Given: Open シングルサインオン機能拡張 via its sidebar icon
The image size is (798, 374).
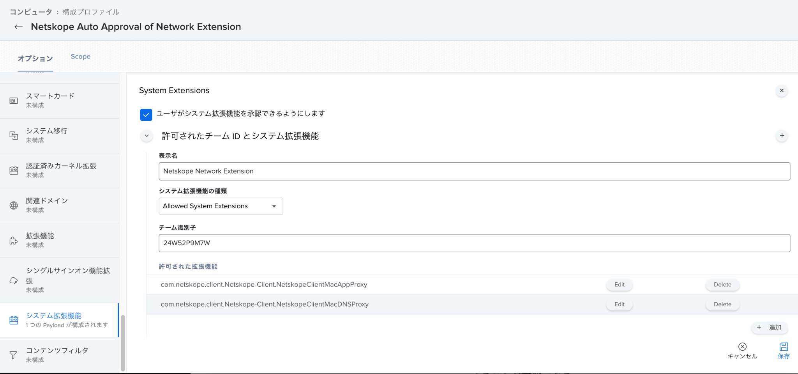Looking at the screenshot, I should click(x=14, y=280).
